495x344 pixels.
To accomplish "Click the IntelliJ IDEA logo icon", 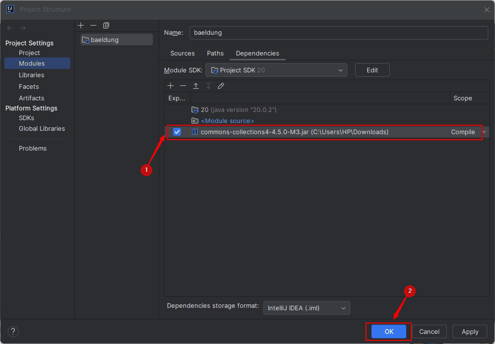I will pos(10,9).
